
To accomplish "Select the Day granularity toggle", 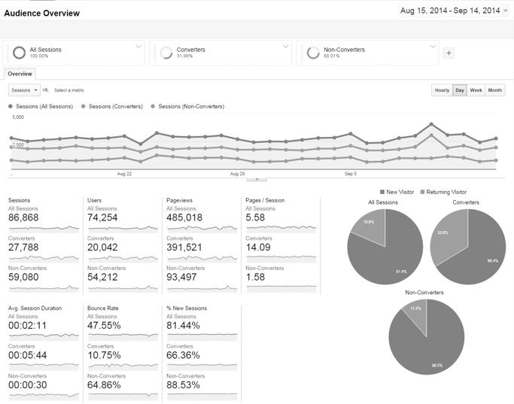I will [459, 90].
